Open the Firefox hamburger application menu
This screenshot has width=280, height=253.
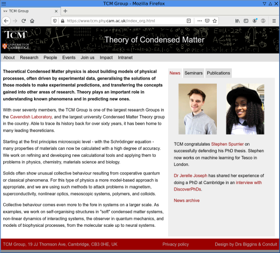point(274,21)
